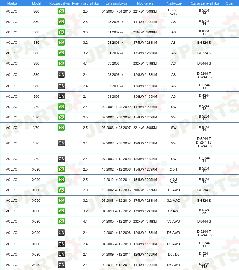Select the 3.0 engine capacity cell
Viewport: 239px width, 270px height.
[x=85, y=32]
